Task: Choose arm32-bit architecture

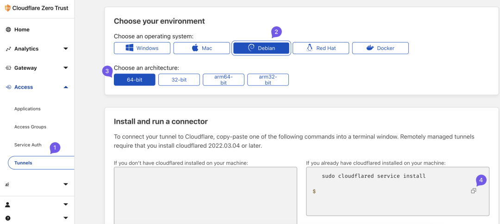Action: click(268, 80)
